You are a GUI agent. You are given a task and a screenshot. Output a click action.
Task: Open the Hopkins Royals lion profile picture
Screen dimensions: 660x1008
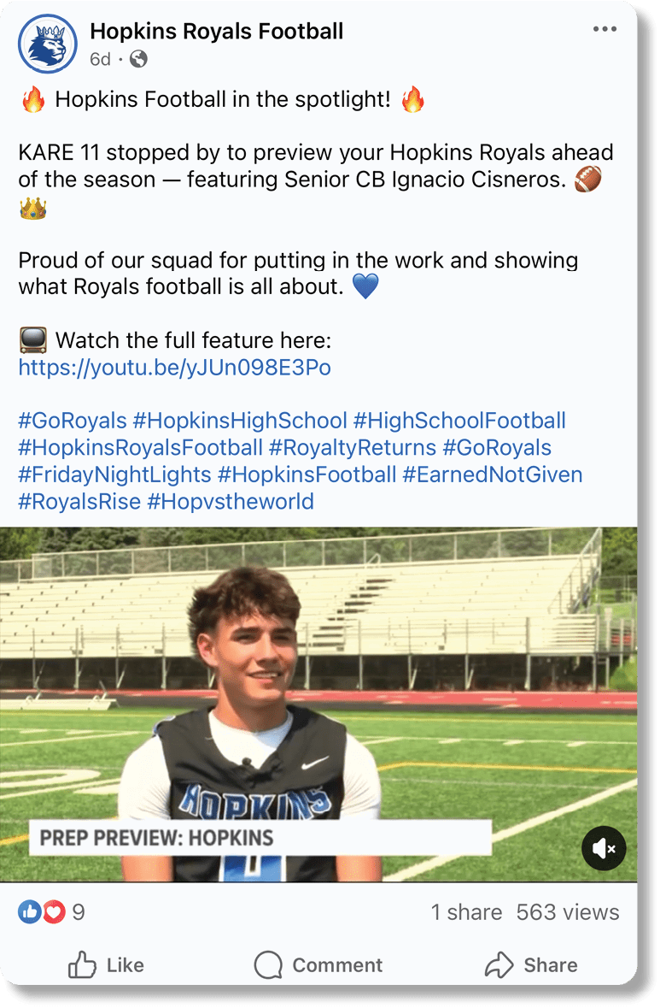pyautogui.click(x=48, y=44)
